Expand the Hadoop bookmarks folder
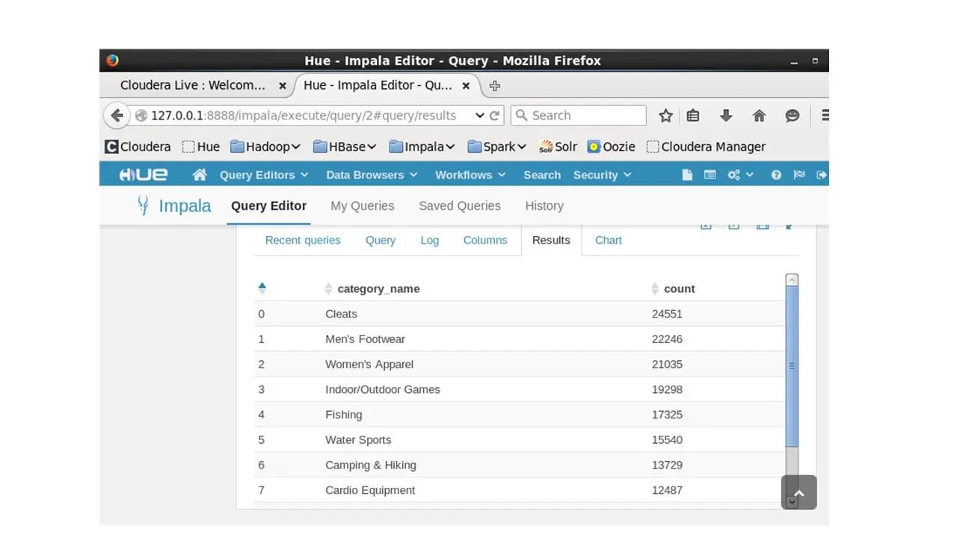The width and height of the screenshot is (957, 538). click(265, 146)
